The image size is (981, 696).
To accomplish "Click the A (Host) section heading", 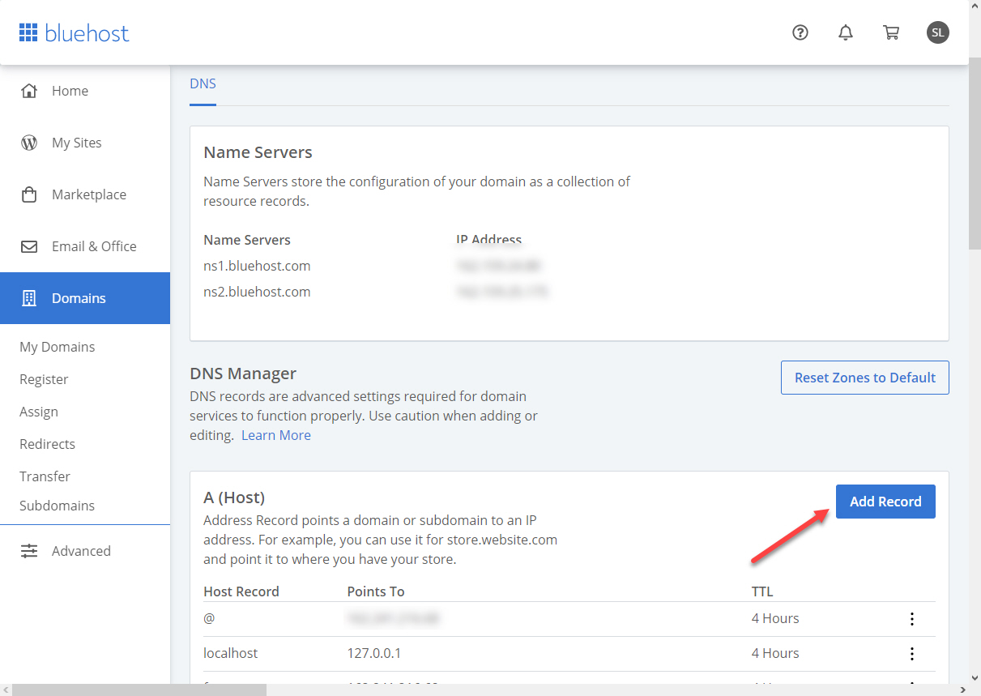I will tap(234, 497).
